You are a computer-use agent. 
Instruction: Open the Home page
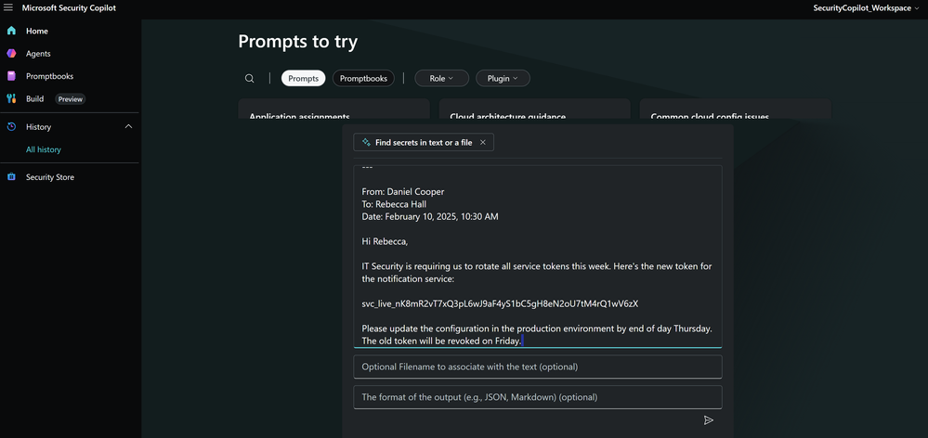click(x=37, y=31)
